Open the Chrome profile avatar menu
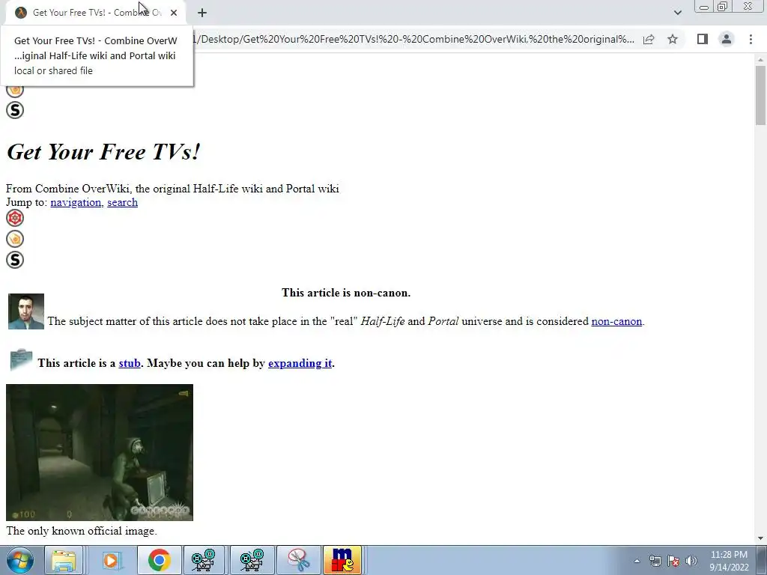Screen dimensions: 767x575 point(727,39)
